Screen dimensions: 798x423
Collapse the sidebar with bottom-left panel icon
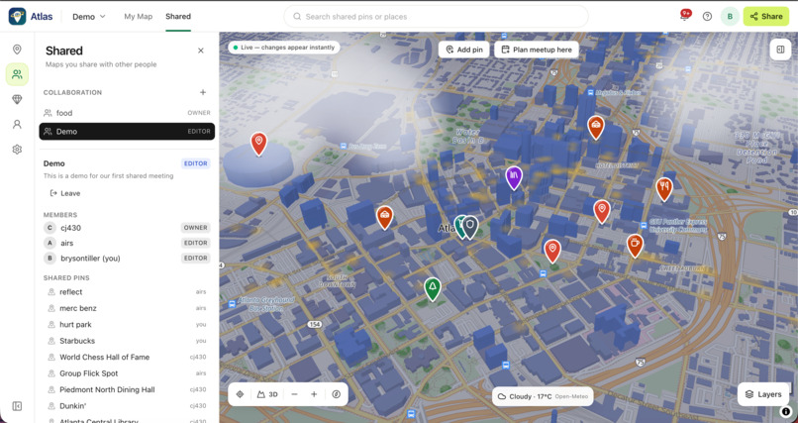point(17,406)
